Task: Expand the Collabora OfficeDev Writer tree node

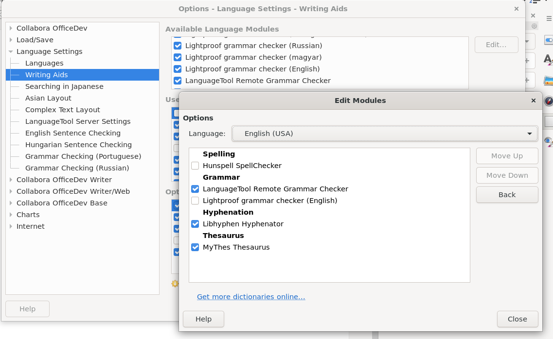Action: (11, 180)
